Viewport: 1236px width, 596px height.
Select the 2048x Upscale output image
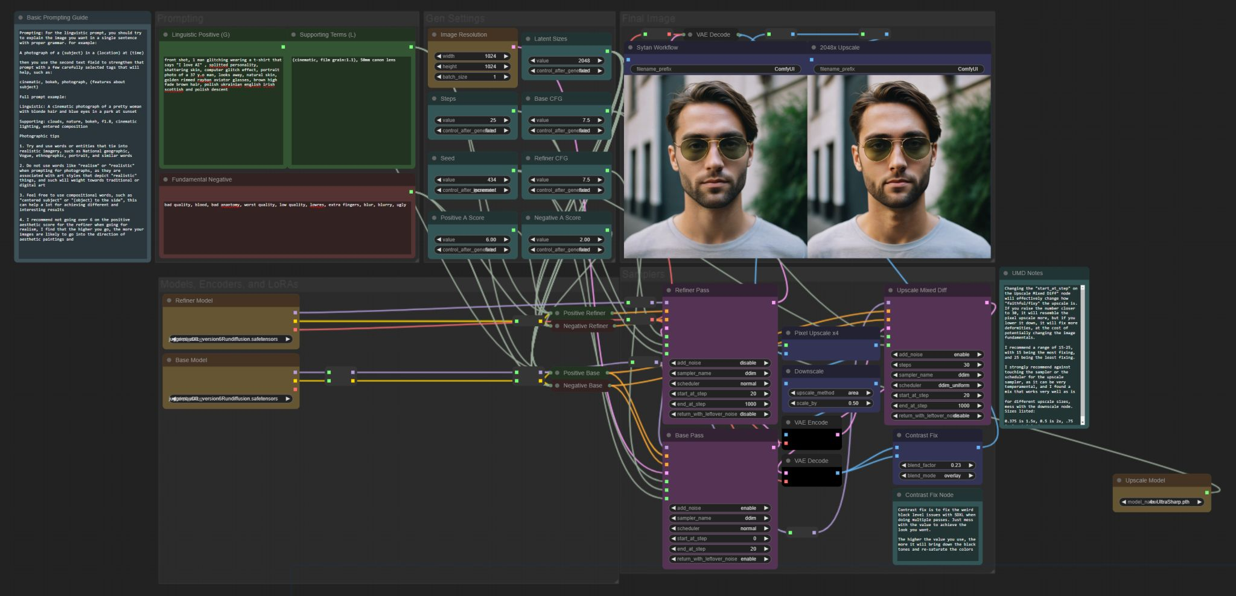pyautogui.click(x=899, y=166)
